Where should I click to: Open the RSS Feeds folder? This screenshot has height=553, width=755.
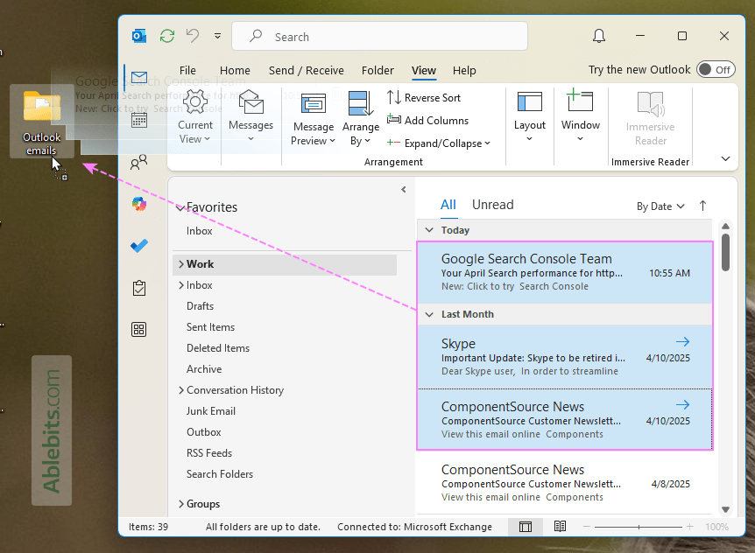(209, 453)
